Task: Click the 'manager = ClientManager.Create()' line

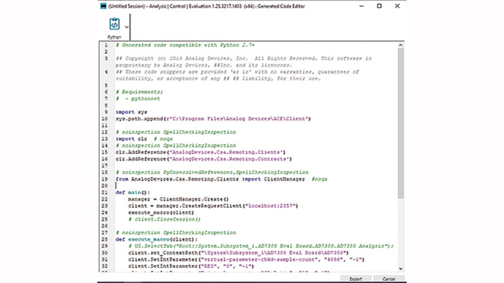Action: pyautogui.click(x=178, y=199)
